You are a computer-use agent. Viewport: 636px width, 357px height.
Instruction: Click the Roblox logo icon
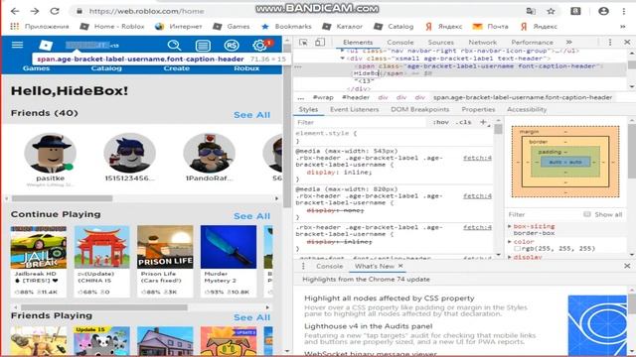[x=46, y=45]
